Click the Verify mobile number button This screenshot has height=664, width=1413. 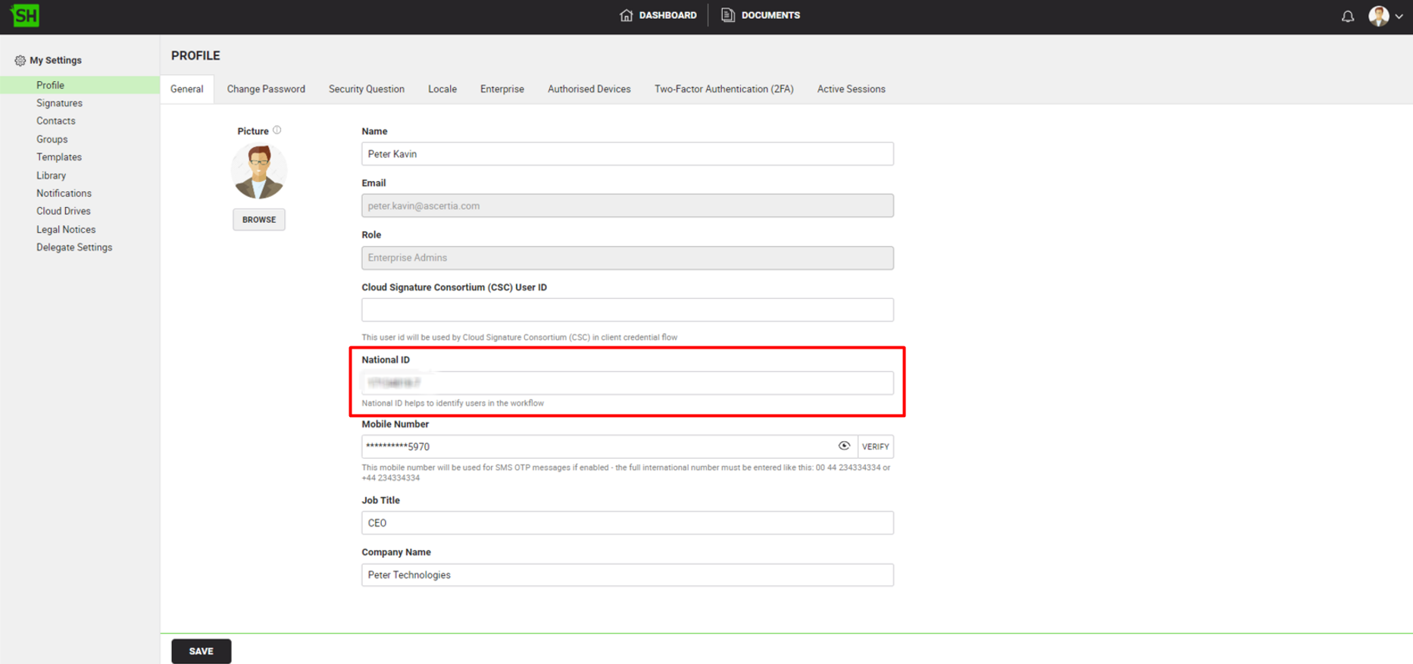(x=875, y=447)
